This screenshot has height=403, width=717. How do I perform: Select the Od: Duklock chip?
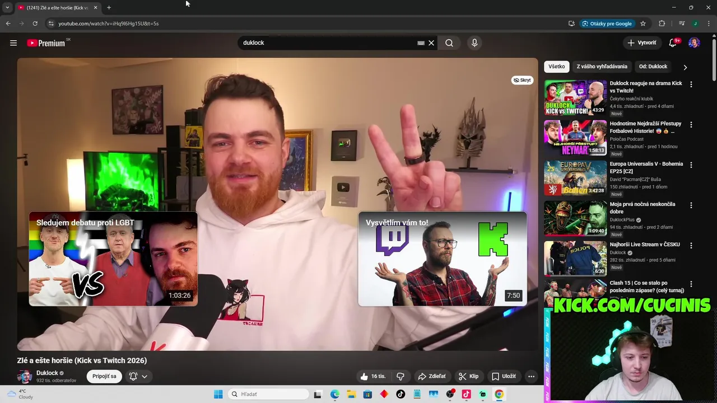[x=653, y=67]
